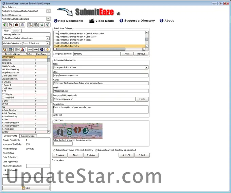Click the Category Selection dentistry field
231x193 pixels.
coord(97,54)
